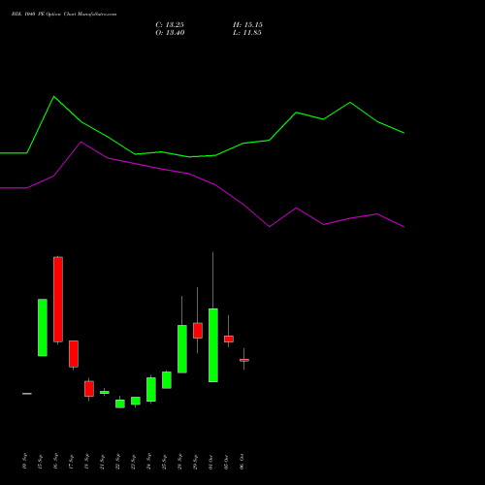This screenshot has width=485, height=485.
Task: Click the peak of the purple indicator line
Action: [x=81, y=142]
